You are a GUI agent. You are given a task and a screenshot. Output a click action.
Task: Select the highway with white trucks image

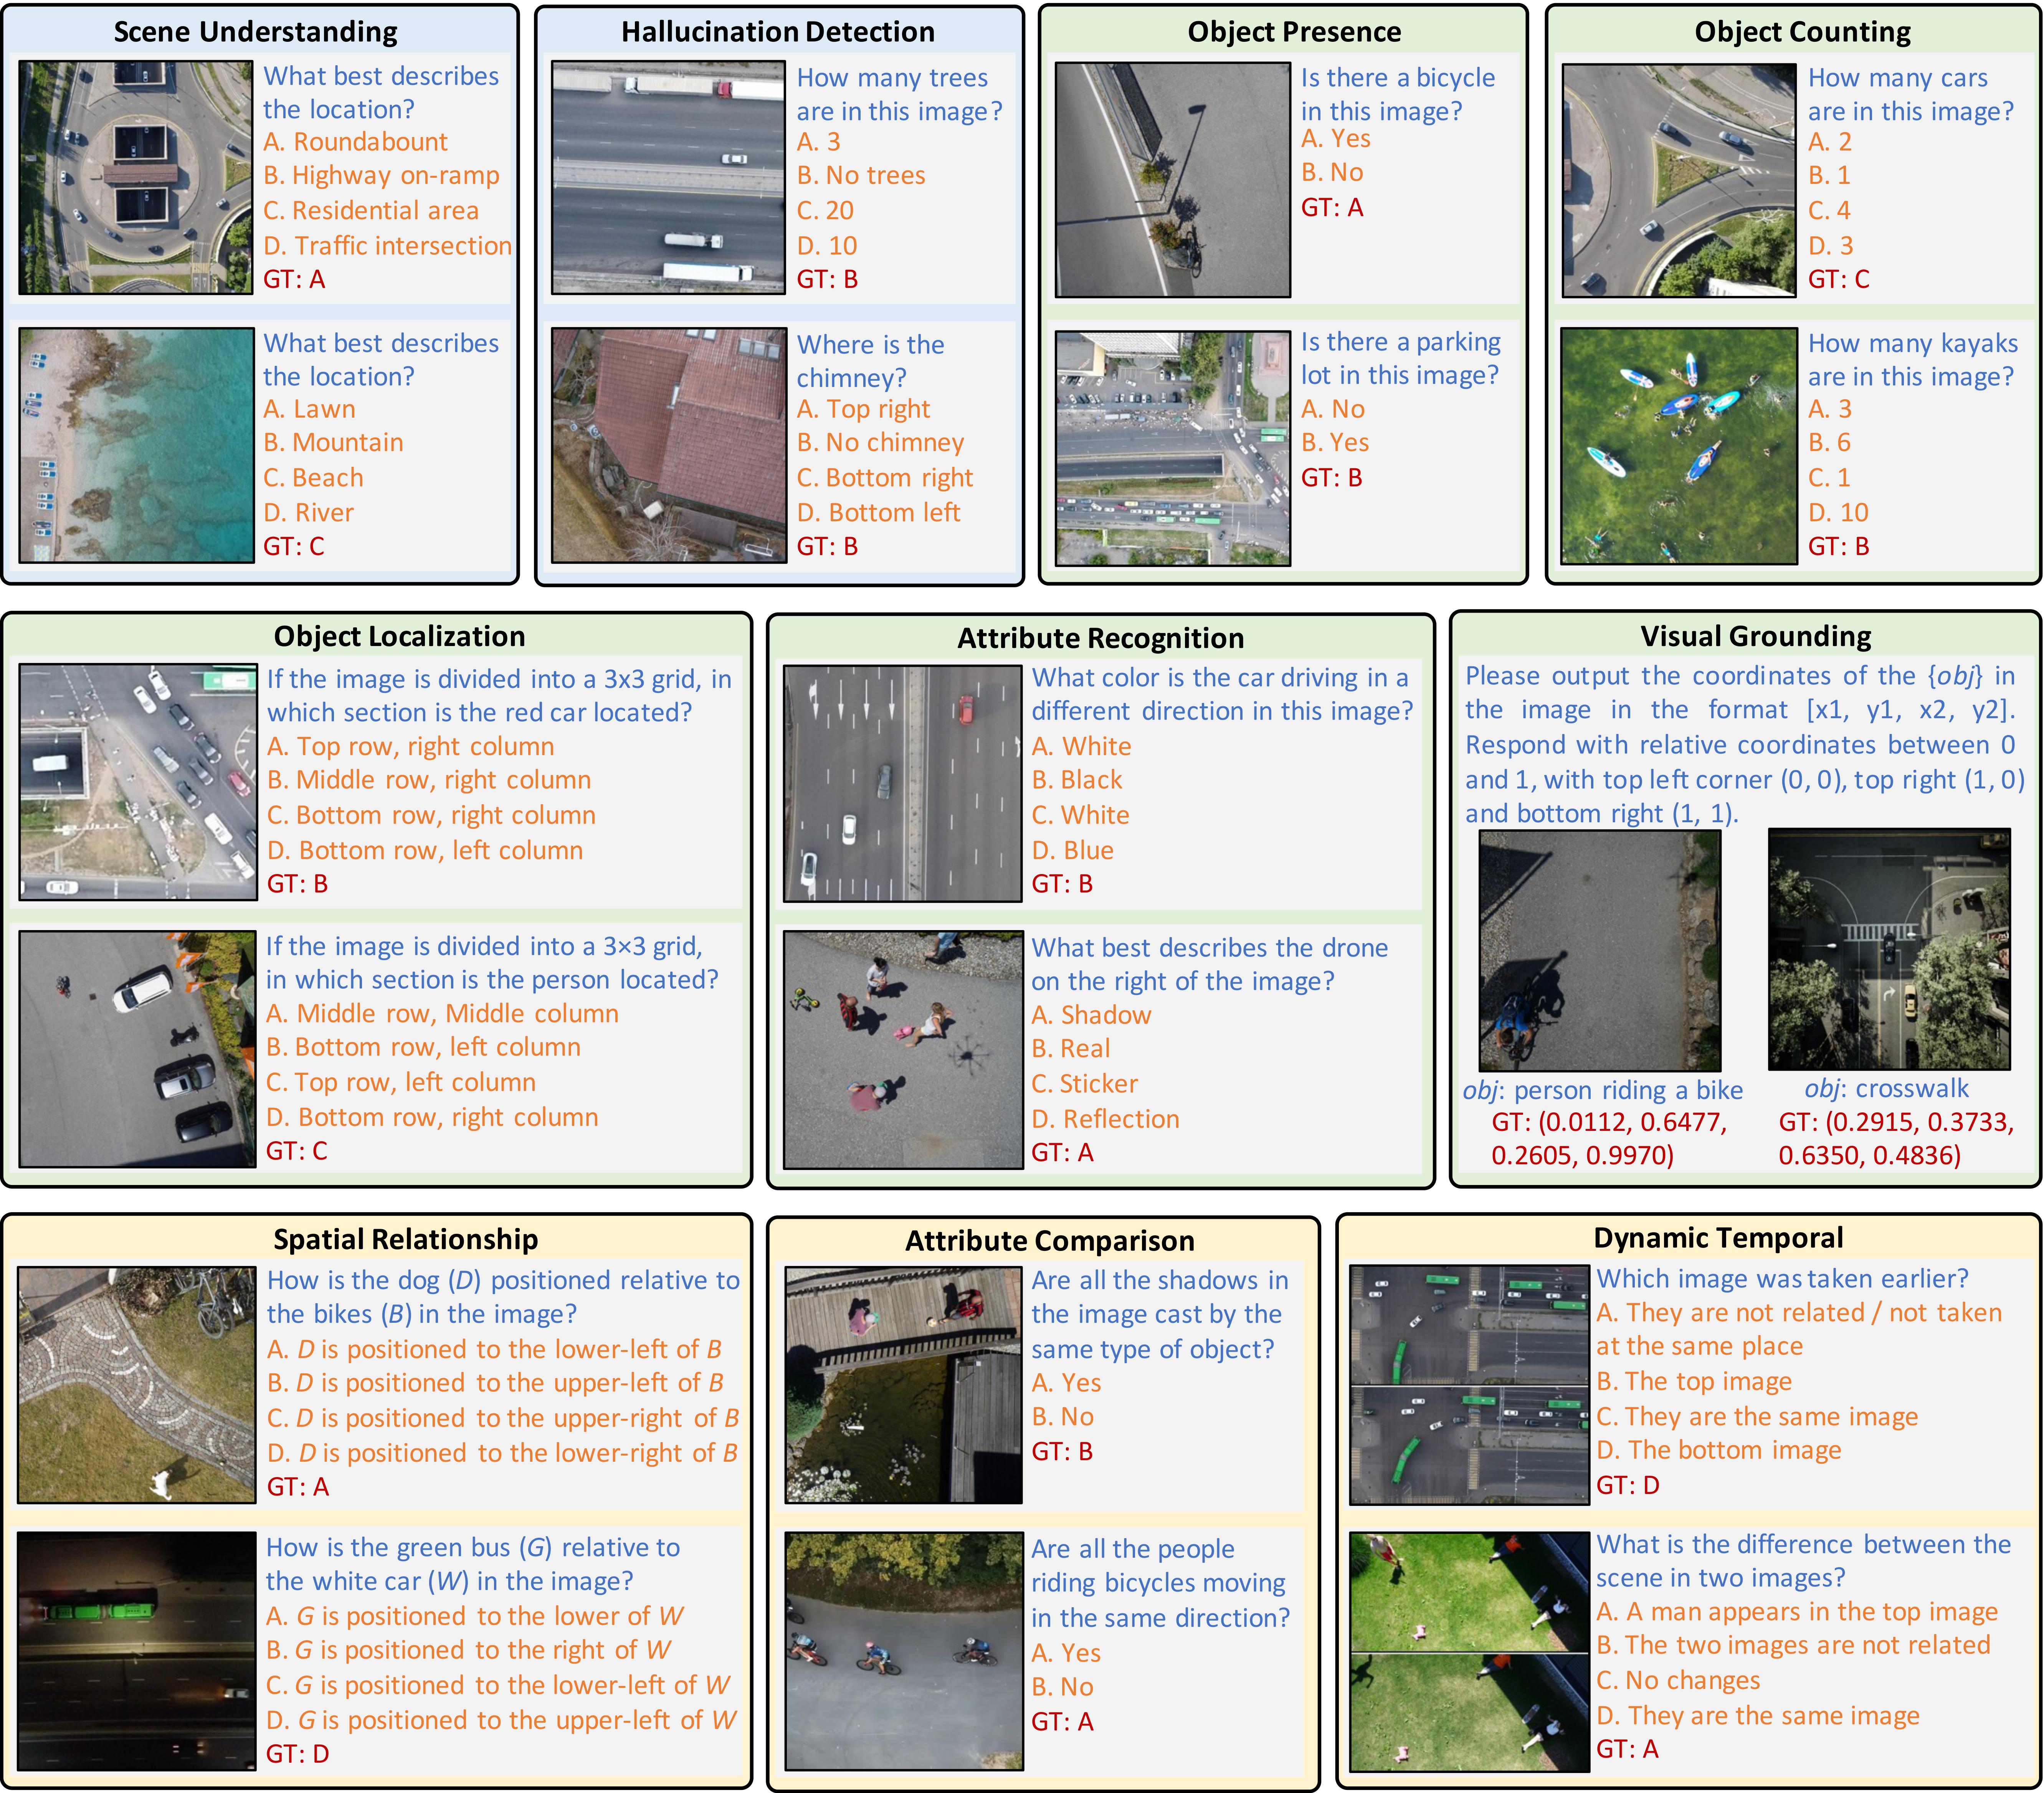[x=668, y=178]
